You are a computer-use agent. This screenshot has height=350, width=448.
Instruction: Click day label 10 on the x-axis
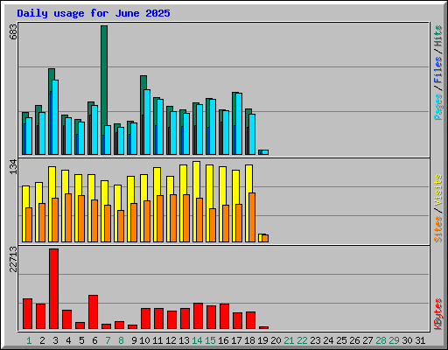tap(144, 340)
